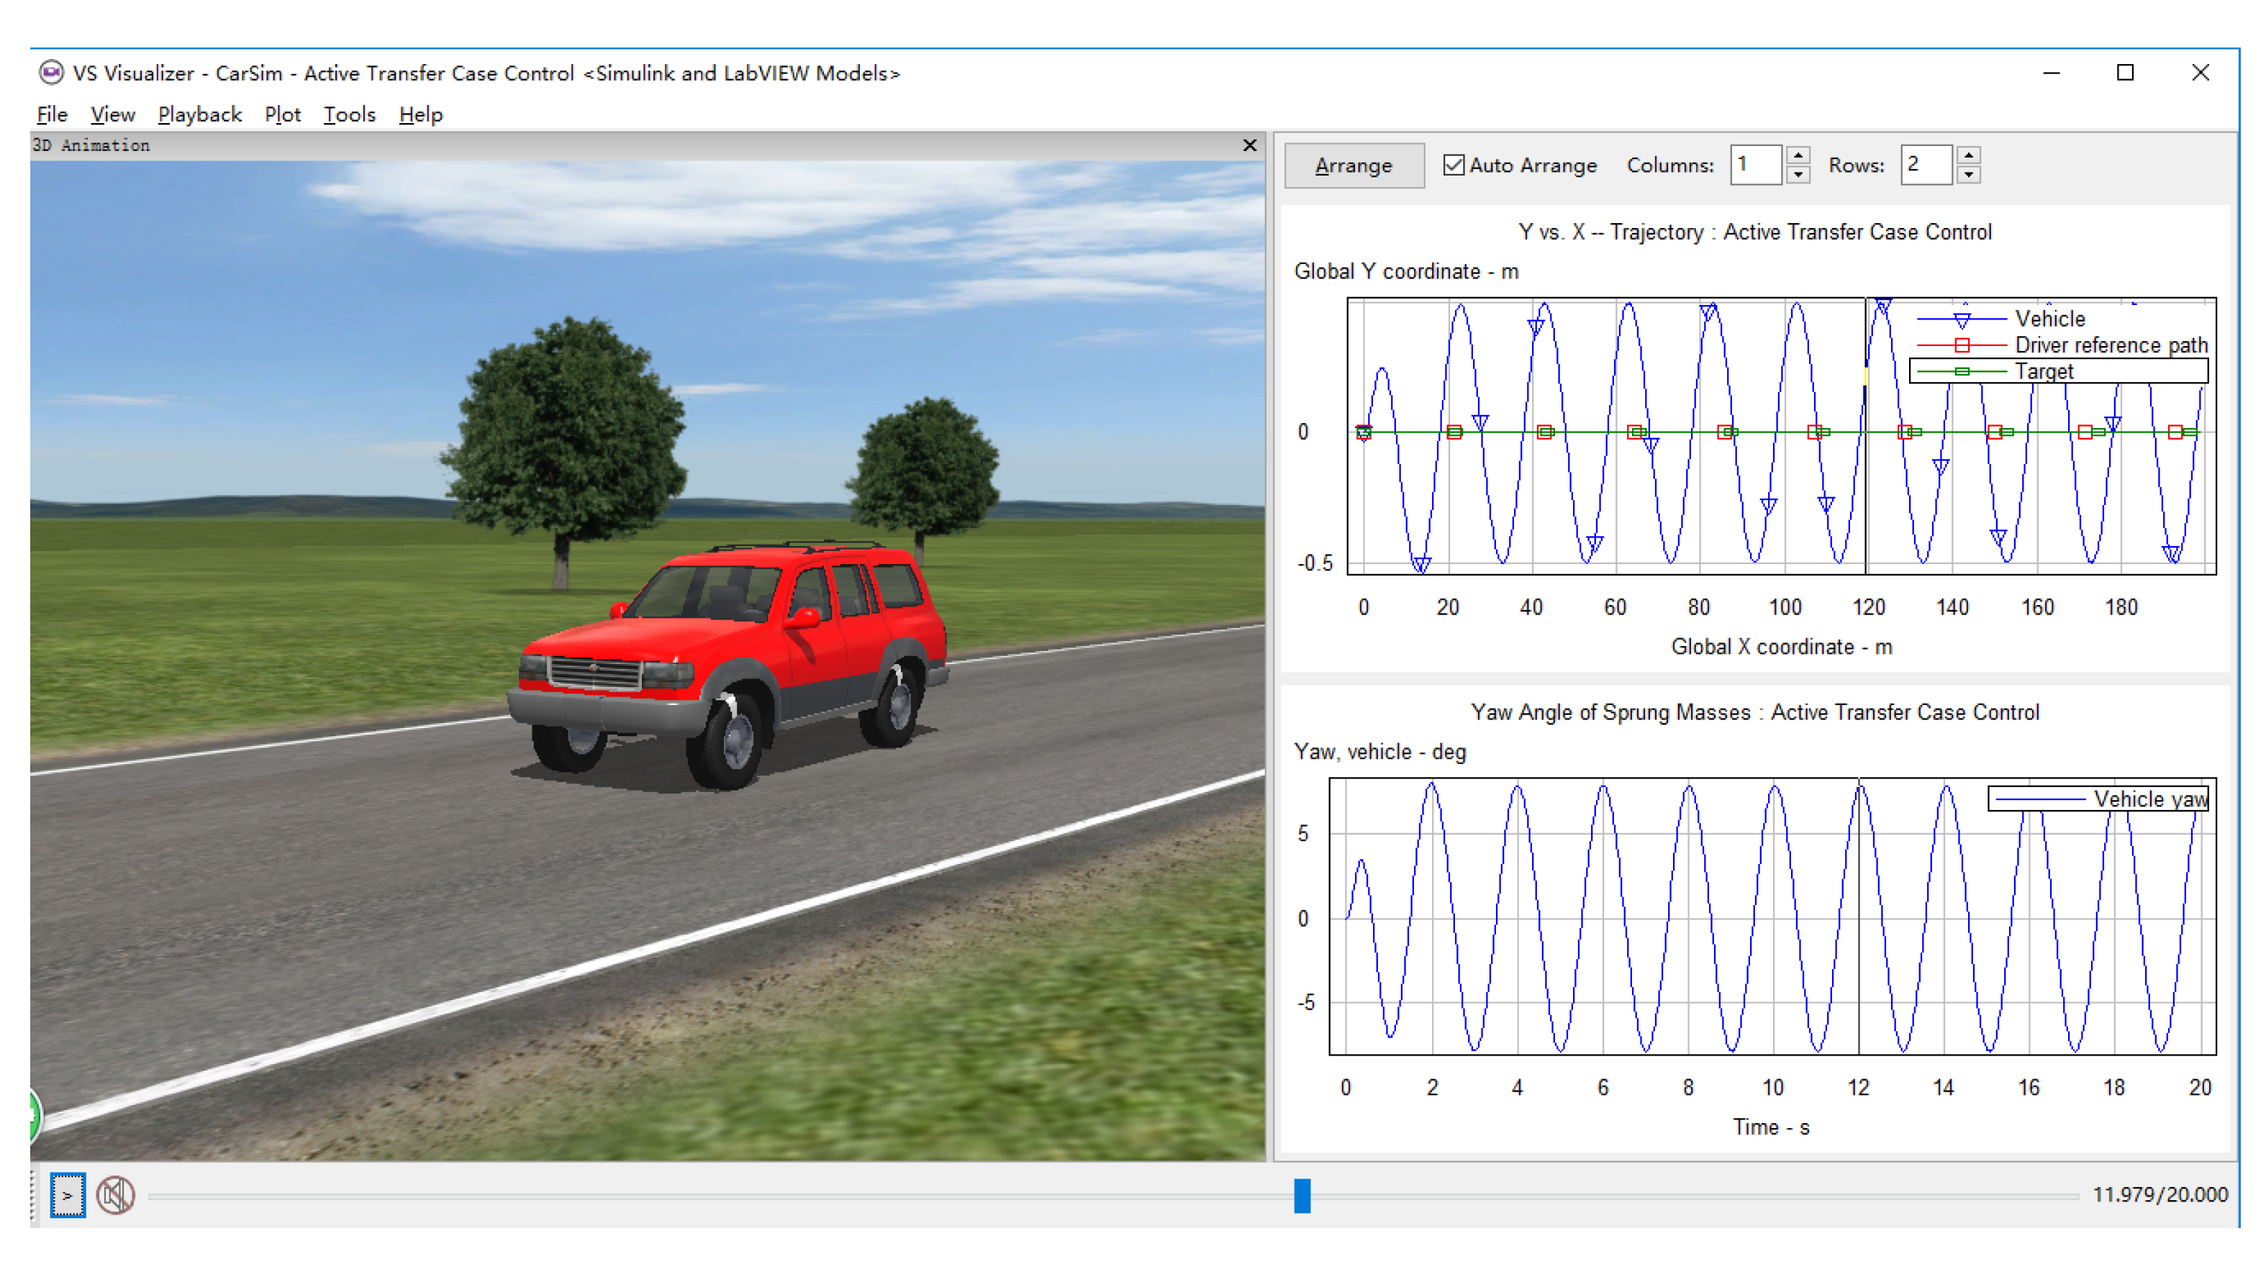The width and height of the screenshot is (2266, 1267).
Task: Increase the Rows value with up arrow
Action: (x=1969, y=155)
